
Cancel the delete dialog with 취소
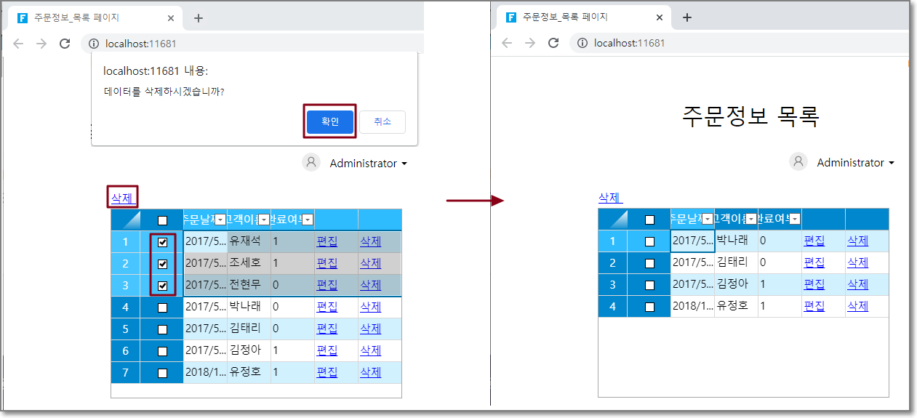pos(383,121)
